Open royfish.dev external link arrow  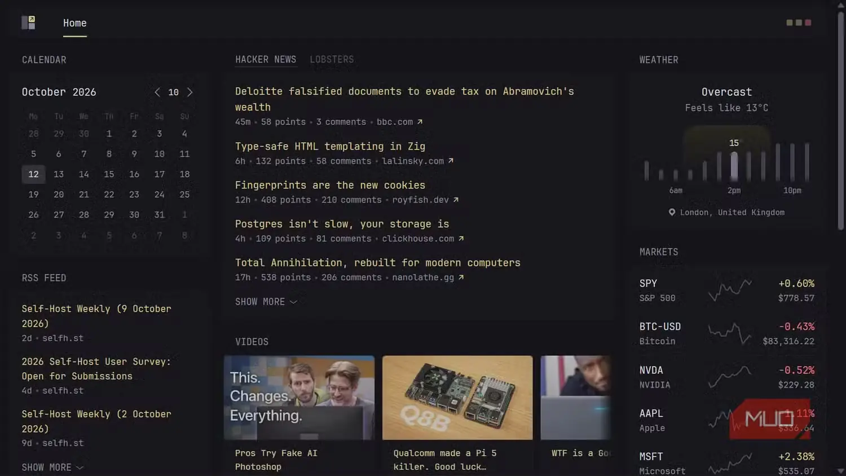click(x=456, y=200)
